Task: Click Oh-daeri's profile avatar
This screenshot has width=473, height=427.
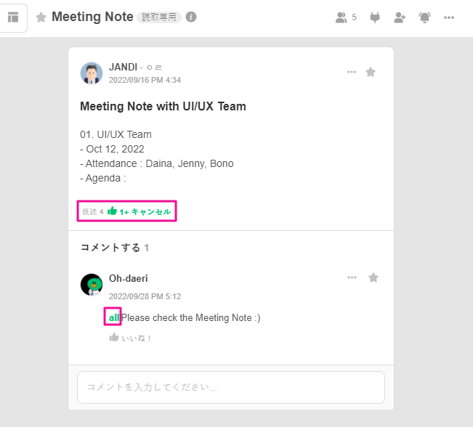Action: tap(92, 285)
